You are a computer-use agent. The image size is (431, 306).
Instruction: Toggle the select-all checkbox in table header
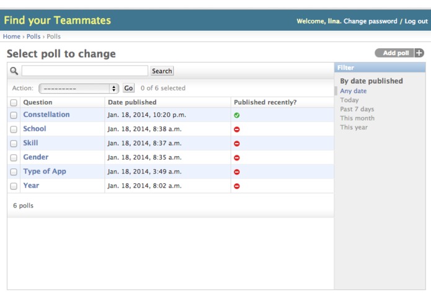coord(14,103)
